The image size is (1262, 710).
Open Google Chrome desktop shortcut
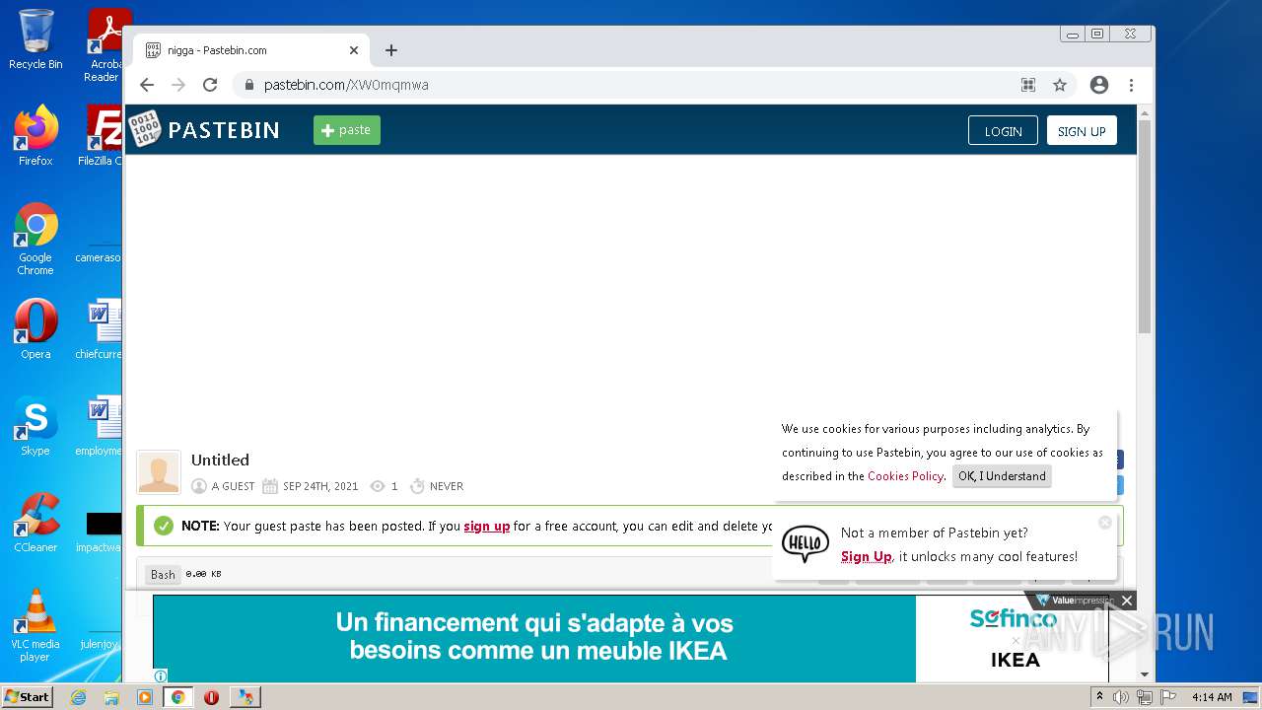click(x=35, y=240)
